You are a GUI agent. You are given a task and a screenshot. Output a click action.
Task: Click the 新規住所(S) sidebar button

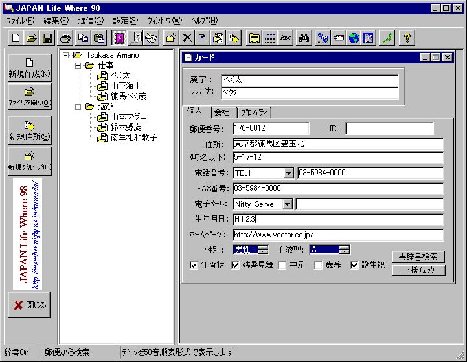[30, 130]
